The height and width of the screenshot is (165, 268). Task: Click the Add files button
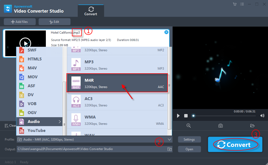(19, 22)
